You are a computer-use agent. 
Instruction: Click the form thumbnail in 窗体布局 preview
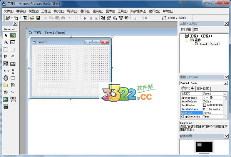(199, 144)
